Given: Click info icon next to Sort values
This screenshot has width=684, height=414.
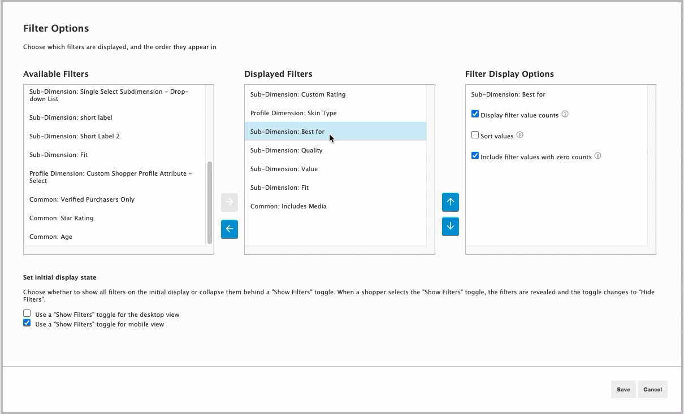Looking at the screenshot, I should click(x=520, y=135).
